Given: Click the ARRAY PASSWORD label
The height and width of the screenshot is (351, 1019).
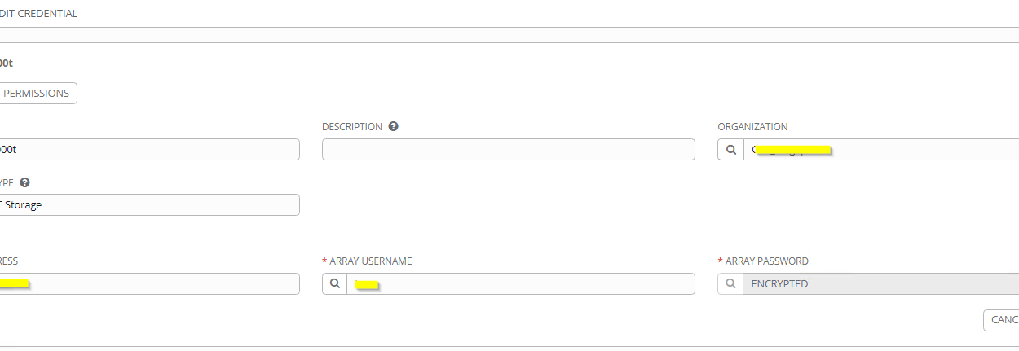Looking at the screenshot, I should tap(766, 261).
